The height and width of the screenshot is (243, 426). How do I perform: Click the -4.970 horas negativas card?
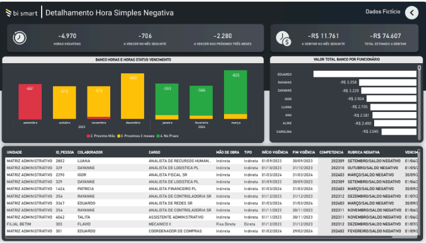67,38
